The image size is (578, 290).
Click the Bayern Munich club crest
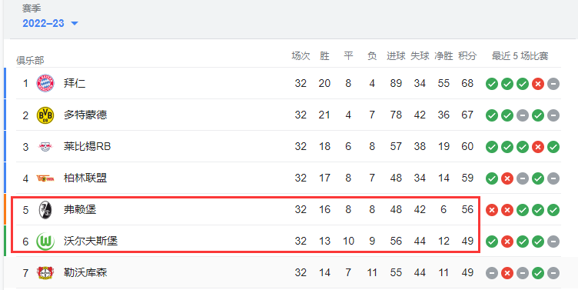[45, 83]
